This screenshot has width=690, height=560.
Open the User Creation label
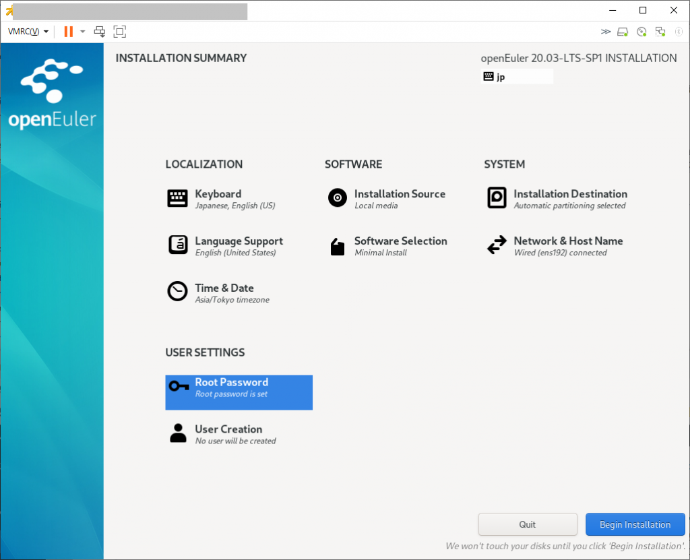point(228,429)
